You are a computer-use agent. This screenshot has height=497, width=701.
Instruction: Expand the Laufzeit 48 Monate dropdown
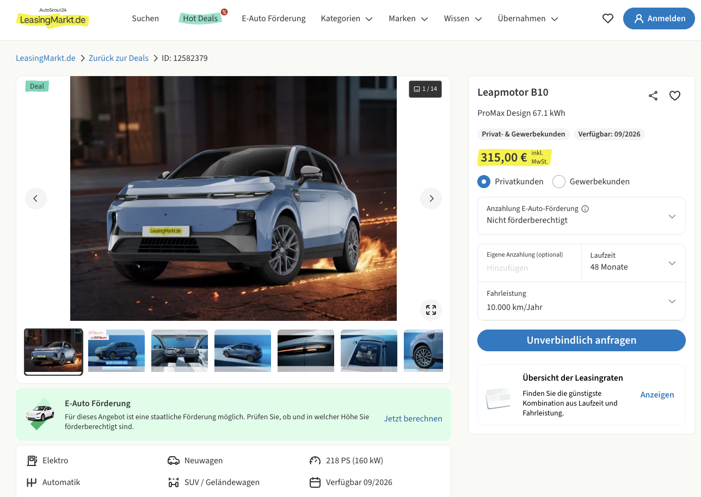tap(633, 263)
